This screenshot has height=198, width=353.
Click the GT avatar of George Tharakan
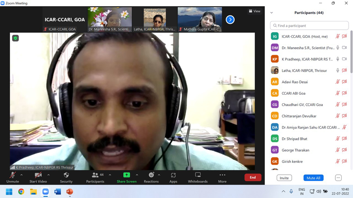pos(274,150)
